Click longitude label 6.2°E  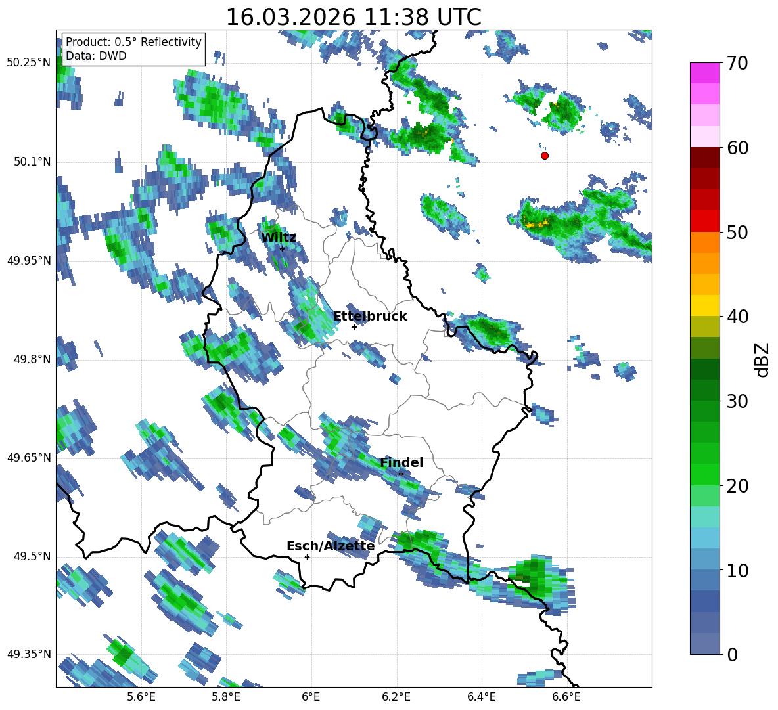coord(396,697)
